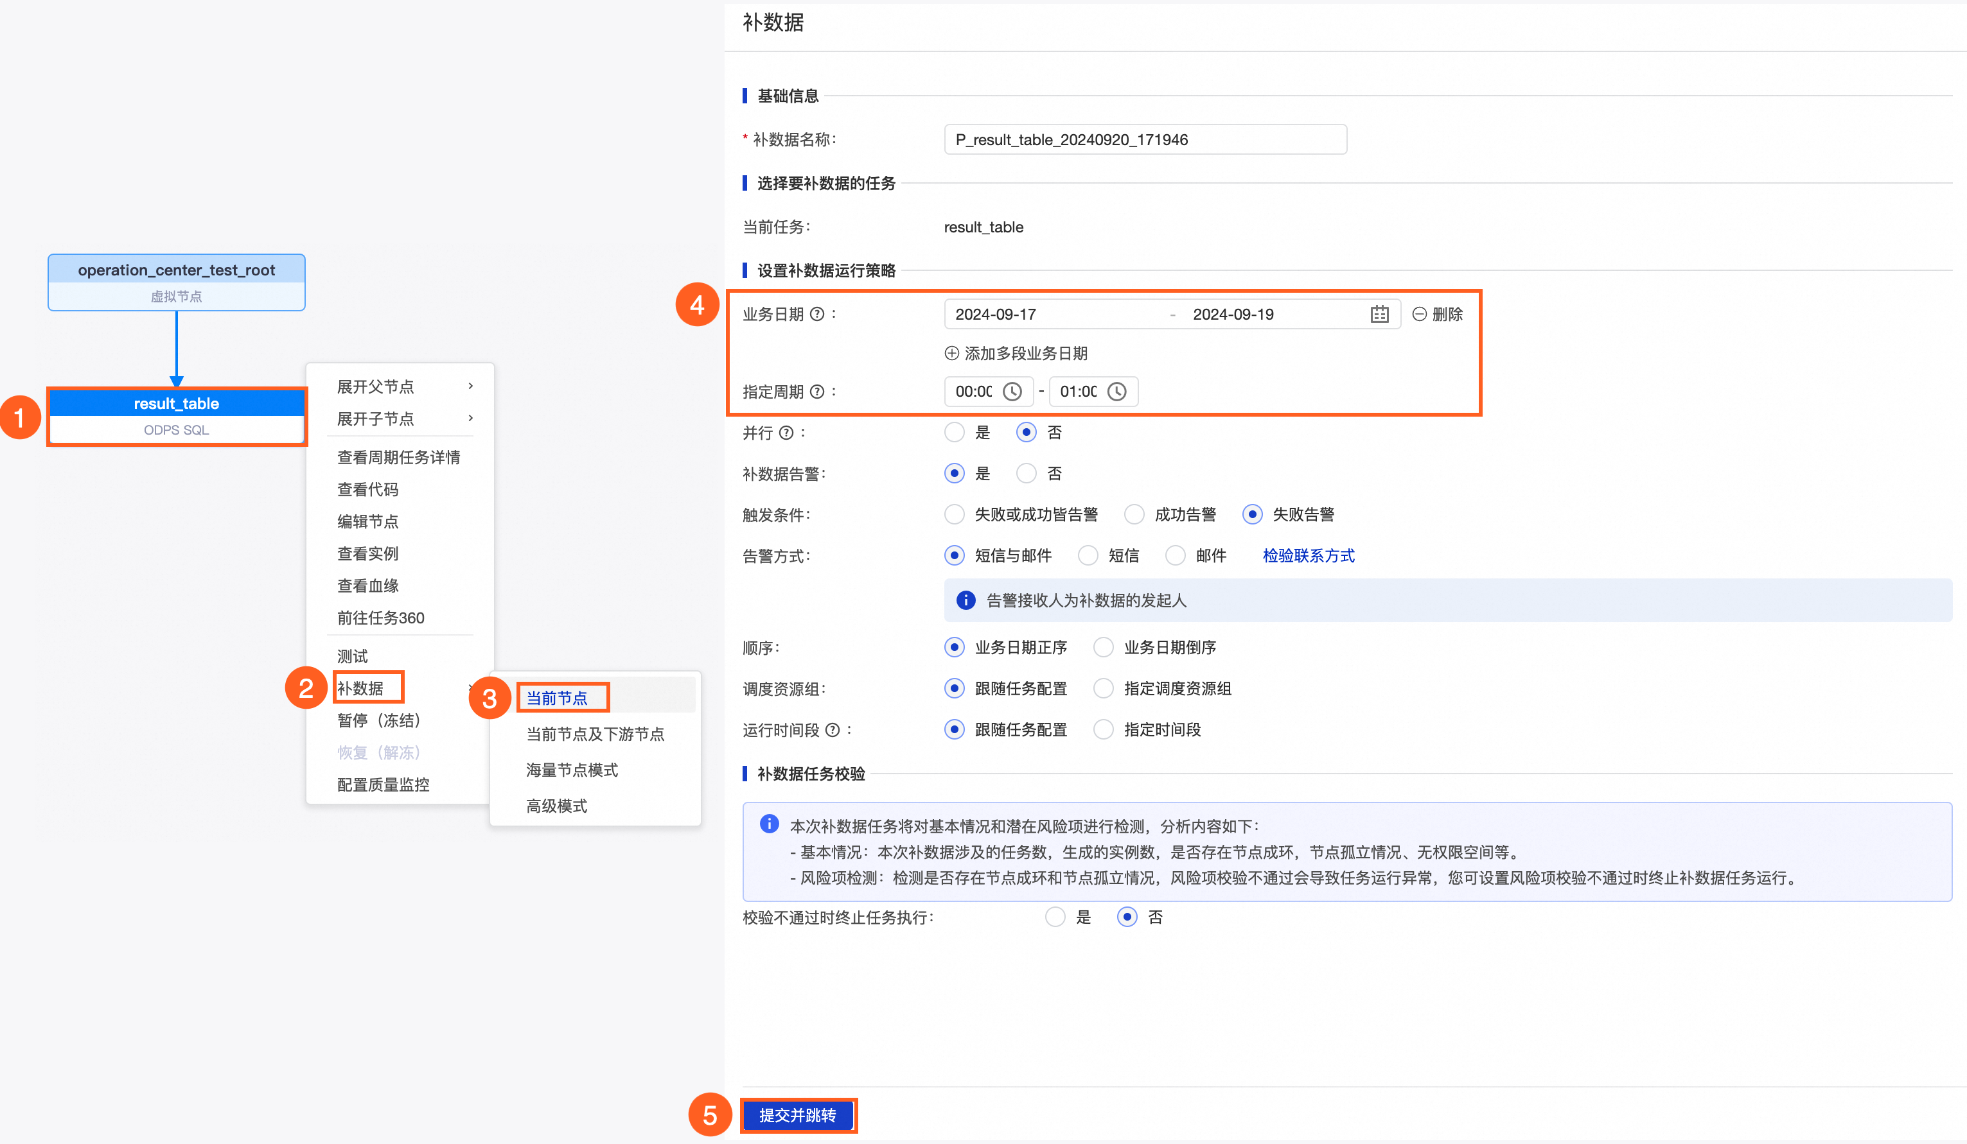Click 添加多段业务日期 link

[1026, 353]
